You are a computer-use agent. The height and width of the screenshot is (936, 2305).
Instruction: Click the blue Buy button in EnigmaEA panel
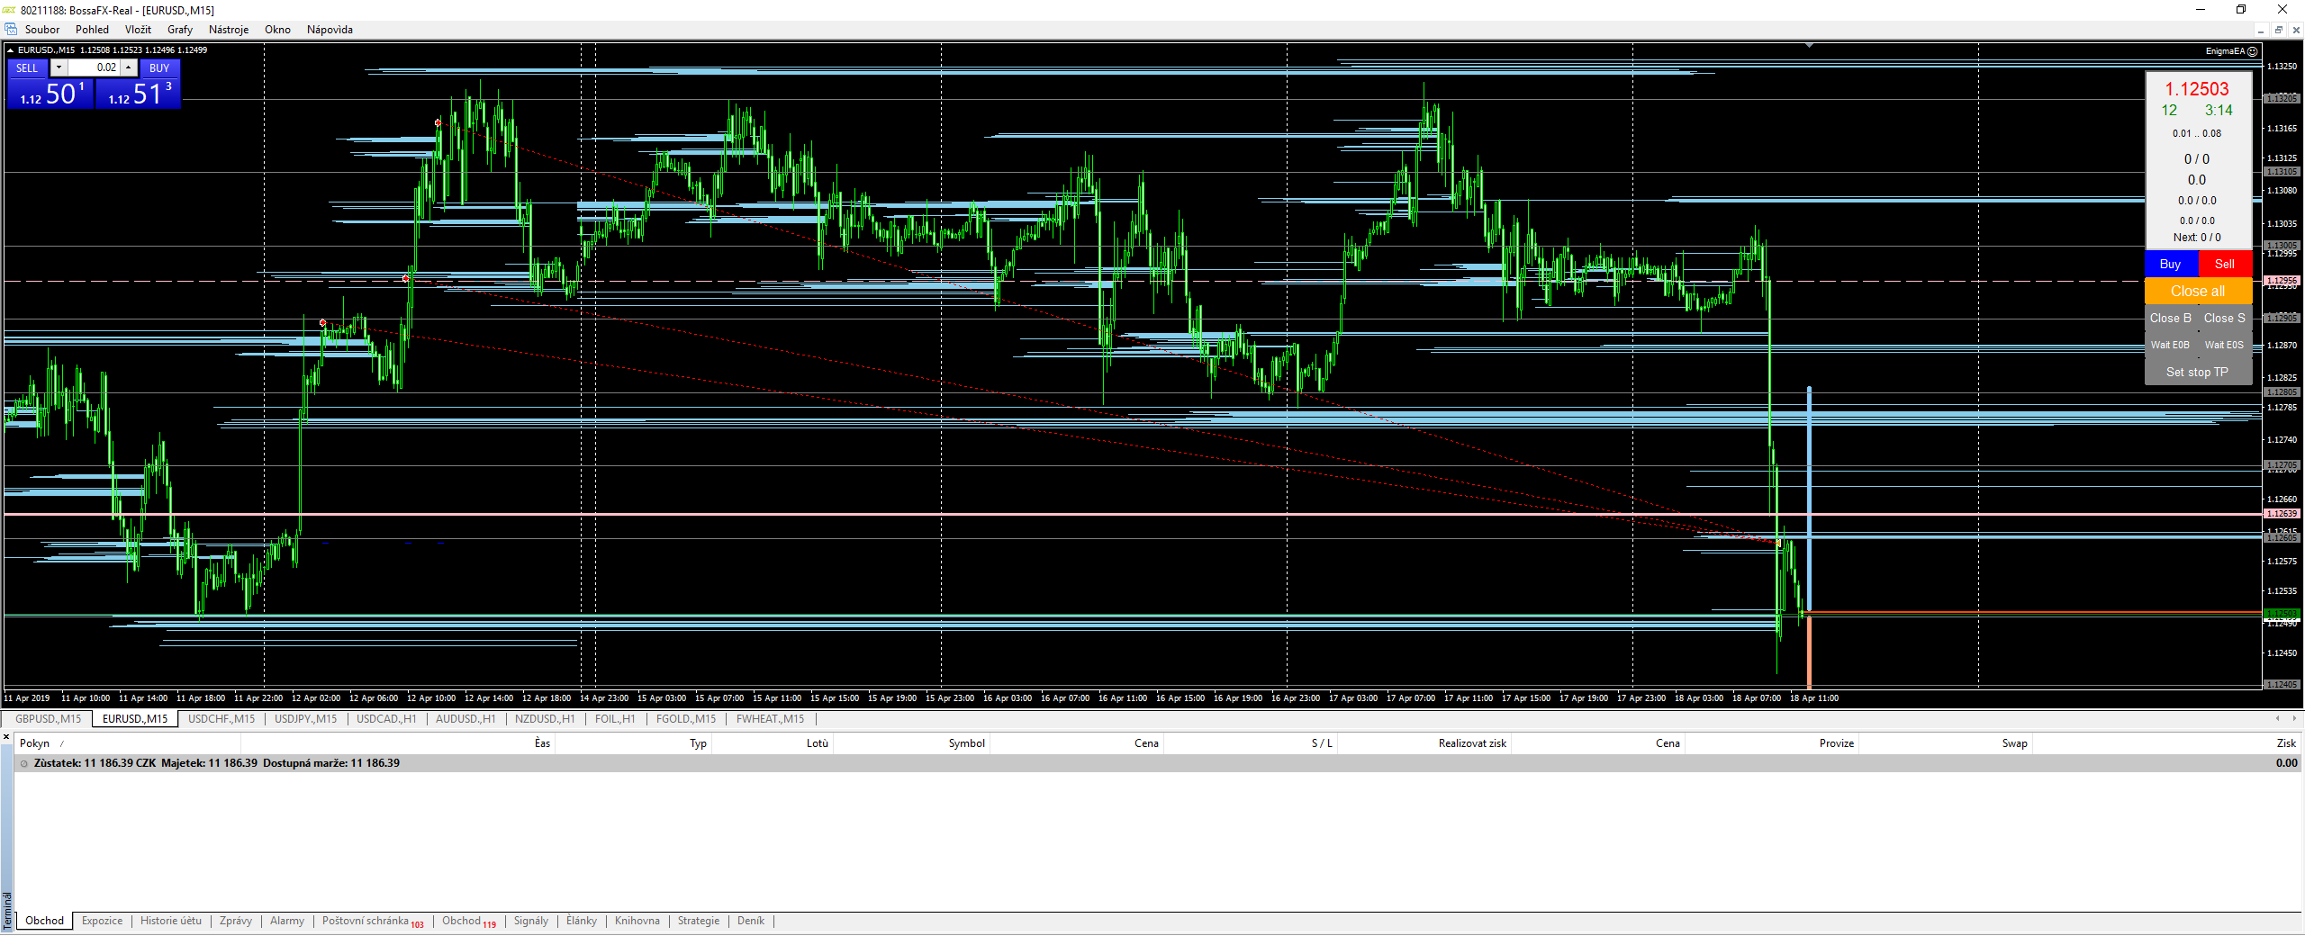coord(2170,264)
